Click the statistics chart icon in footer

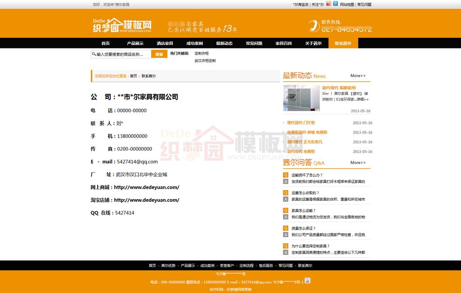[308, 281]
